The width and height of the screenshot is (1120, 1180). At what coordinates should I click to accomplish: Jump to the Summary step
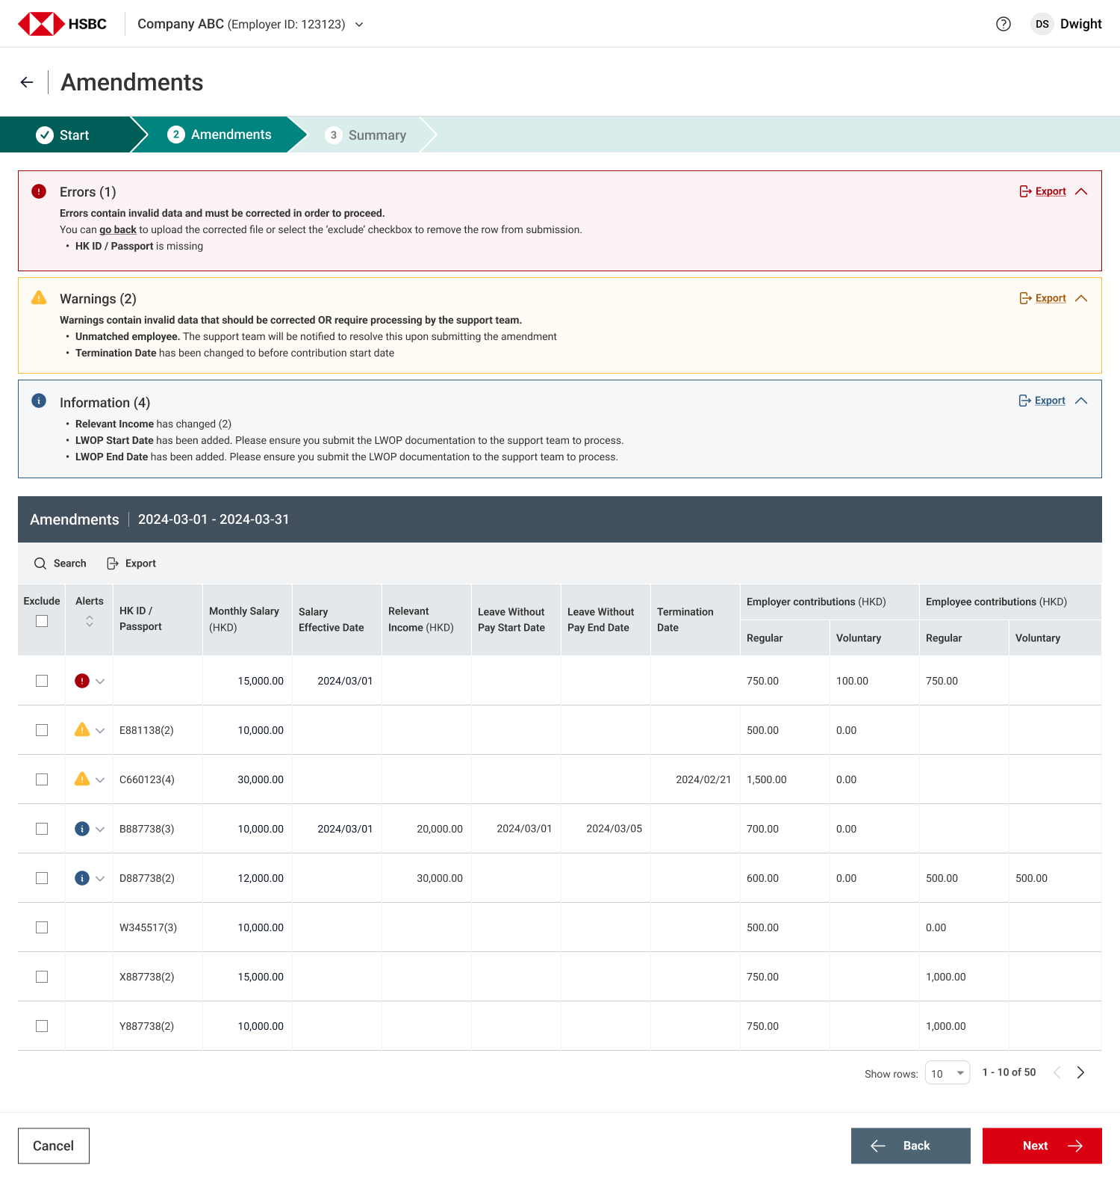(x=366, y=135)
